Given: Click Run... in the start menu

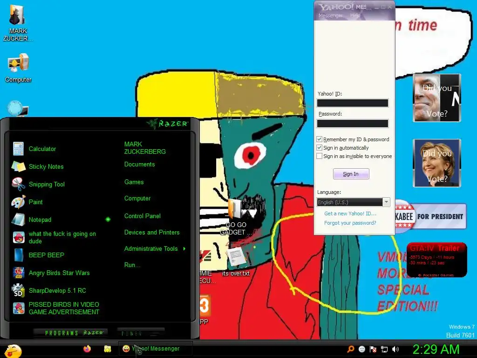Looking at the screenshot, I should (x=132, y=265).
